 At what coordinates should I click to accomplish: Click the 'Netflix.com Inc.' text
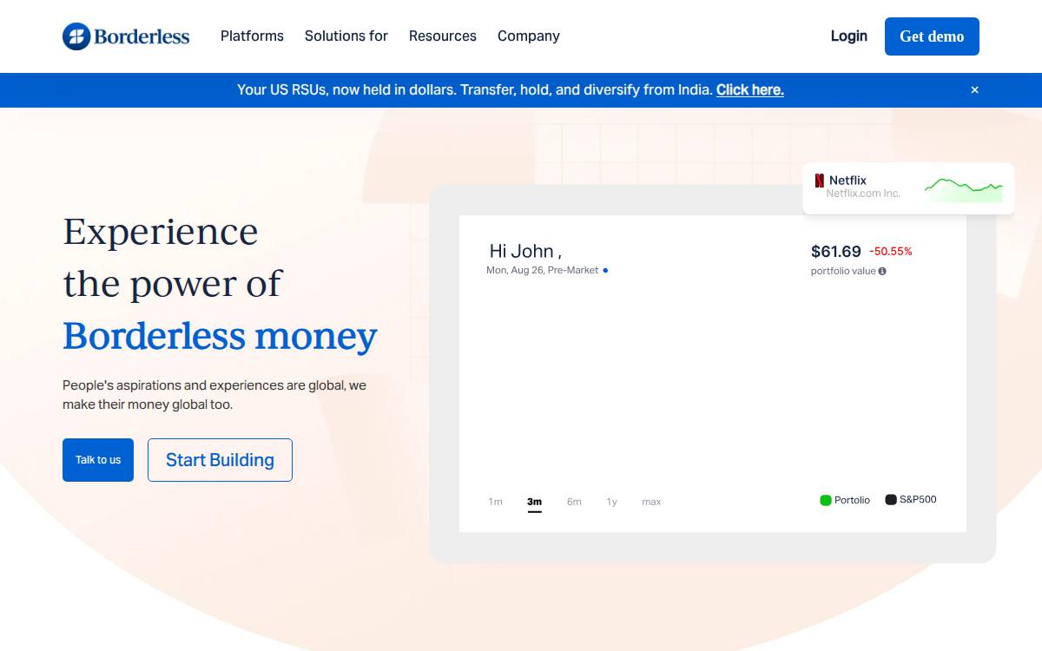click(863, 194)
